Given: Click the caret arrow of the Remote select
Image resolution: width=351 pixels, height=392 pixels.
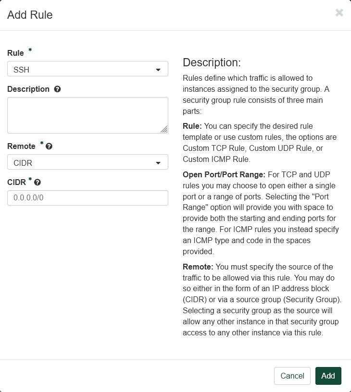Looking at the screenshot, I should [x=158, y=163].
